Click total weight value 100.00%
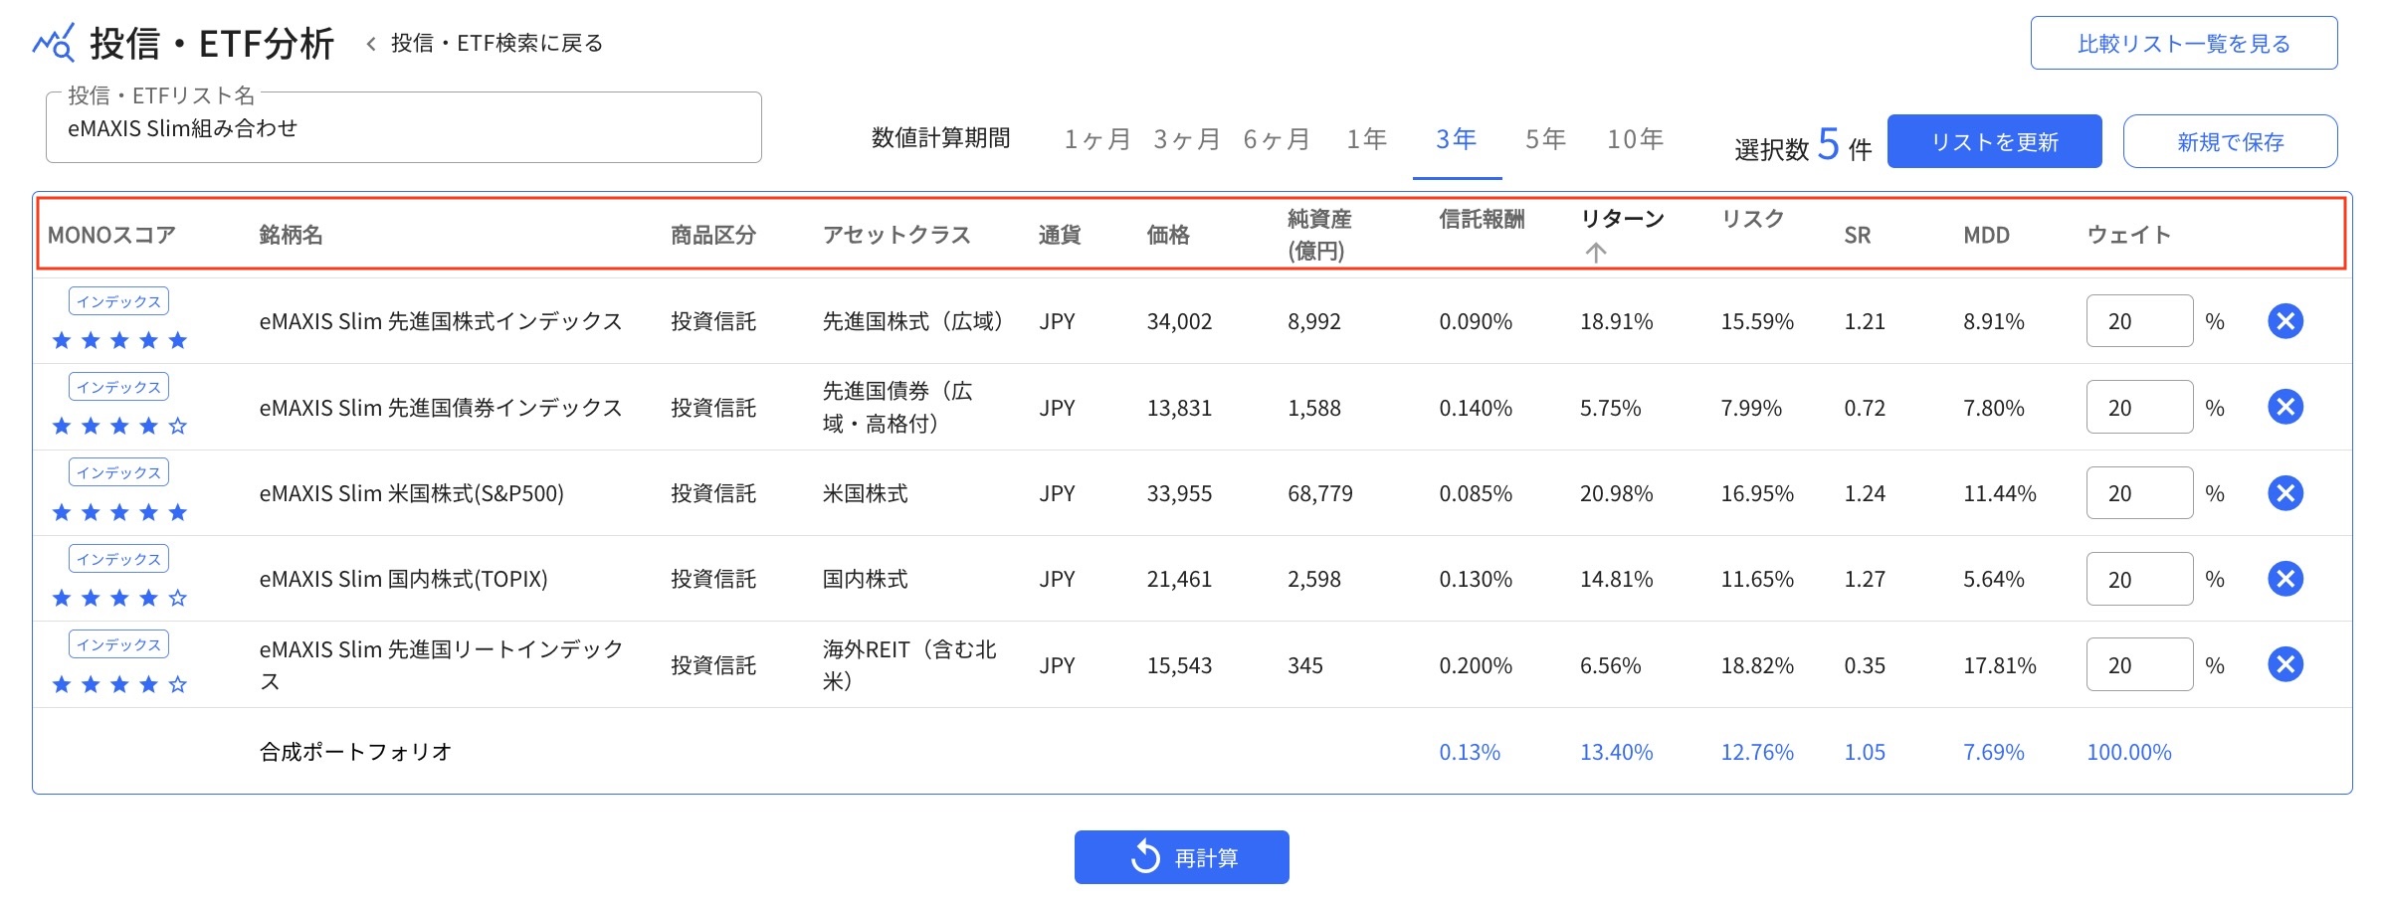 point(2129,752)
